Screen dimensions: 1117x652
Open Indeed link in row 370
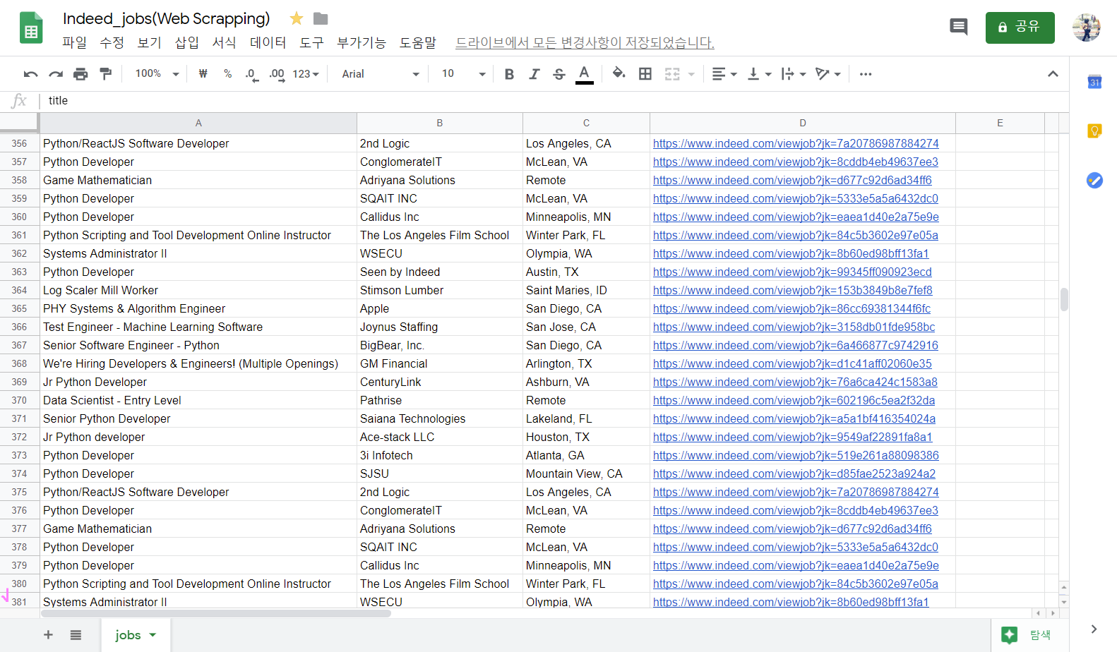click(x=794, y=400)
